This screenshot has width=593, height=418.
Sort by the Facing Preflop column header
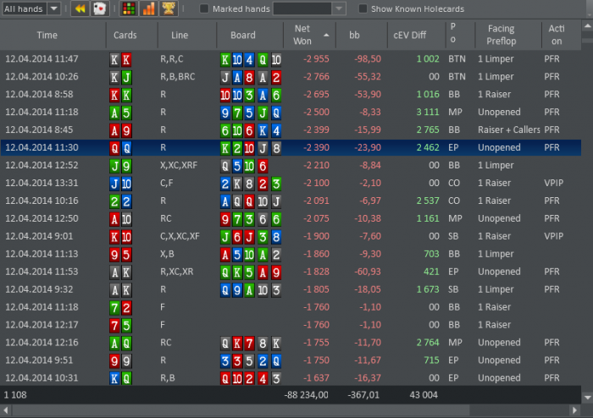(508, 36)
